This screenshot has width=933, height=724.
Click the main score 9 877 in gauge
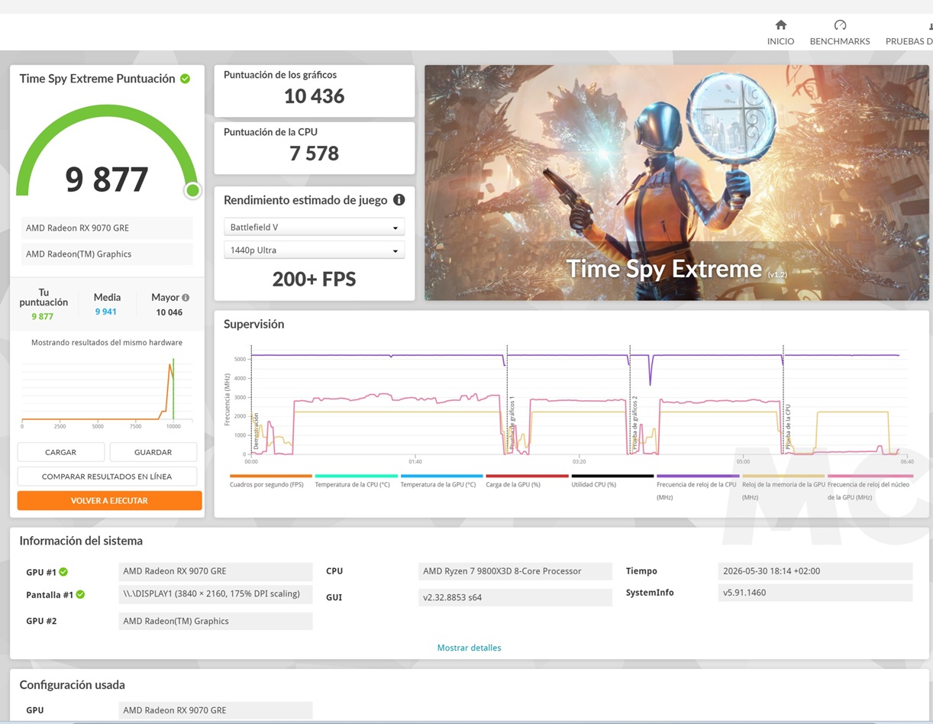[106, 179]
